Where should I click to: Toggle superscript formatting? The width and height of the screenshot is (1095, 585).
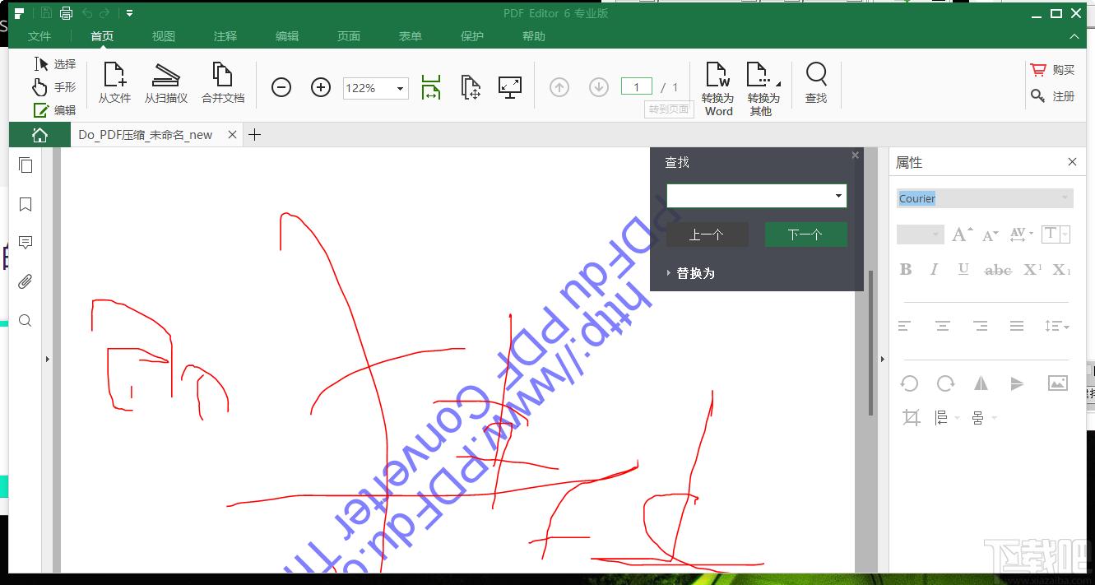click(x=1032, y=269)
